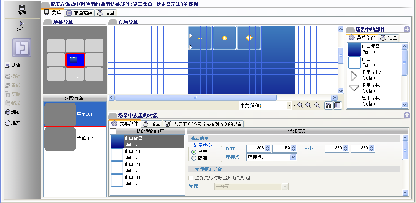This screenshot has height=203, width=416.
Task: Open 菜单部件 tab in placed objects panel
Action: click(x=125, y=123)
